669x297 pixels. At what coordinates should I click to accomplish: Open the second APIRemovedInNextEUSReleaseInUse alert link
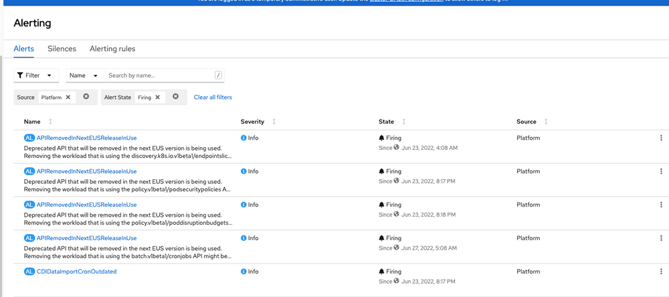pos(86,171)
